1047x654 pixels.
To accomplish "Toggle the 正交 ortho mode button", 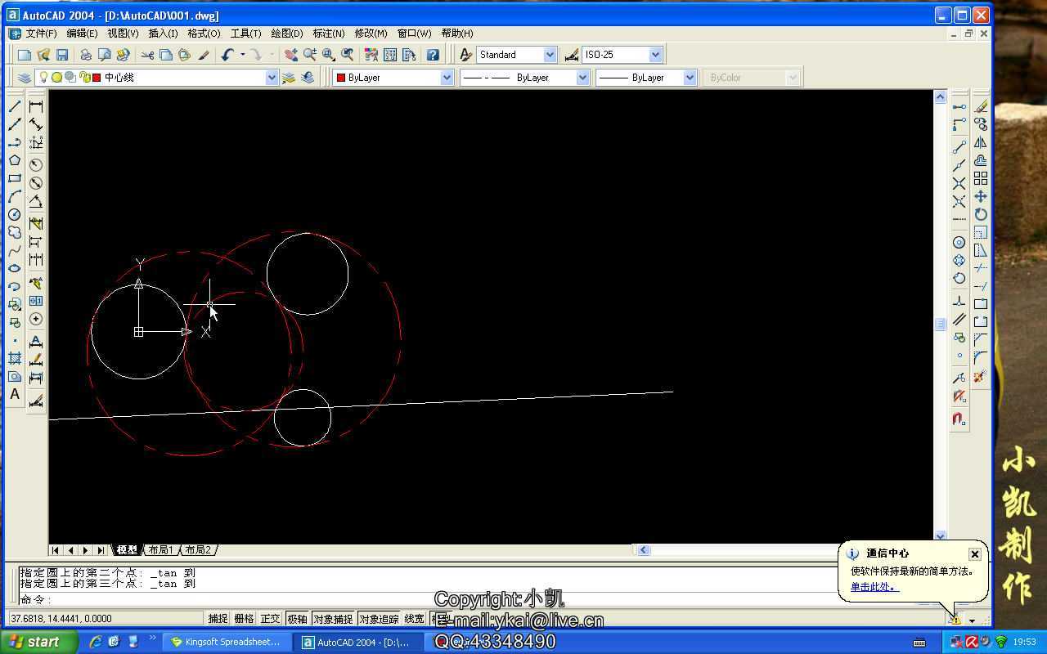I will pyautogui.click(x=270, y=619).
